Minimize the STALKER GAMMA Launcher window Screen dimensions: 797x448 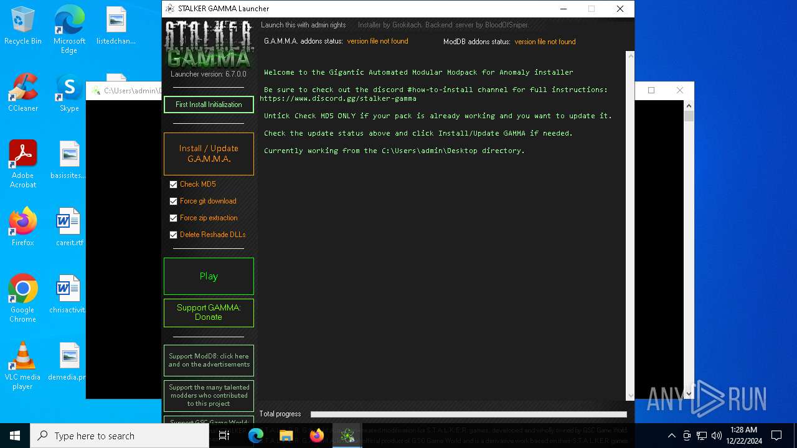[x=563, y=9]
